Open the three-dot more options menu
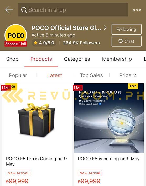This screenshot has height=186, width=146. [137, 10]
